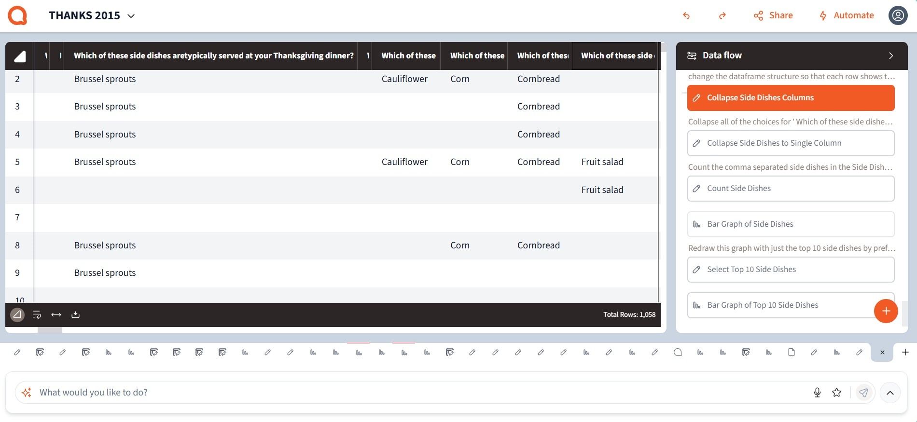Screen dimensions: 917x422
Task: Click the undo arrow in header
Action: pos(686,16)
